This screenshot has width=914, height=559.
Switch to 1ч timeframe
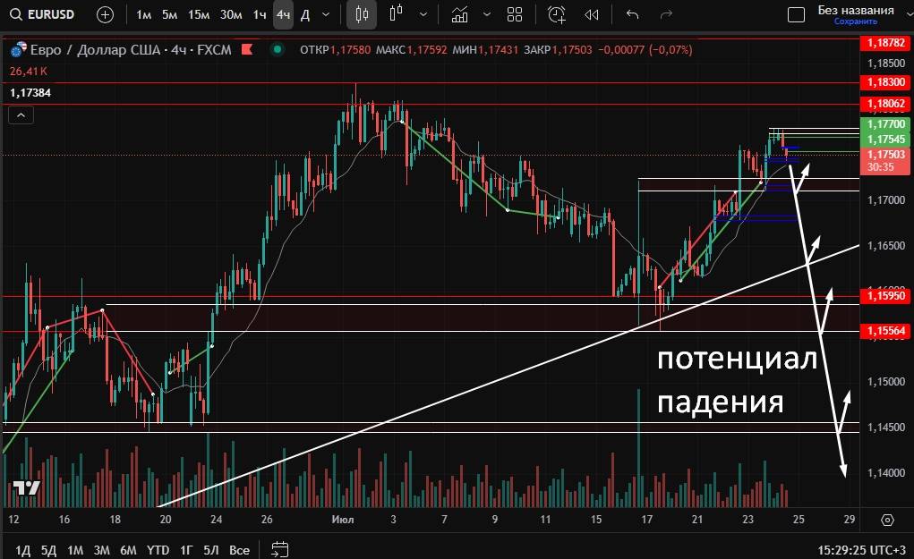click(260, 14)
